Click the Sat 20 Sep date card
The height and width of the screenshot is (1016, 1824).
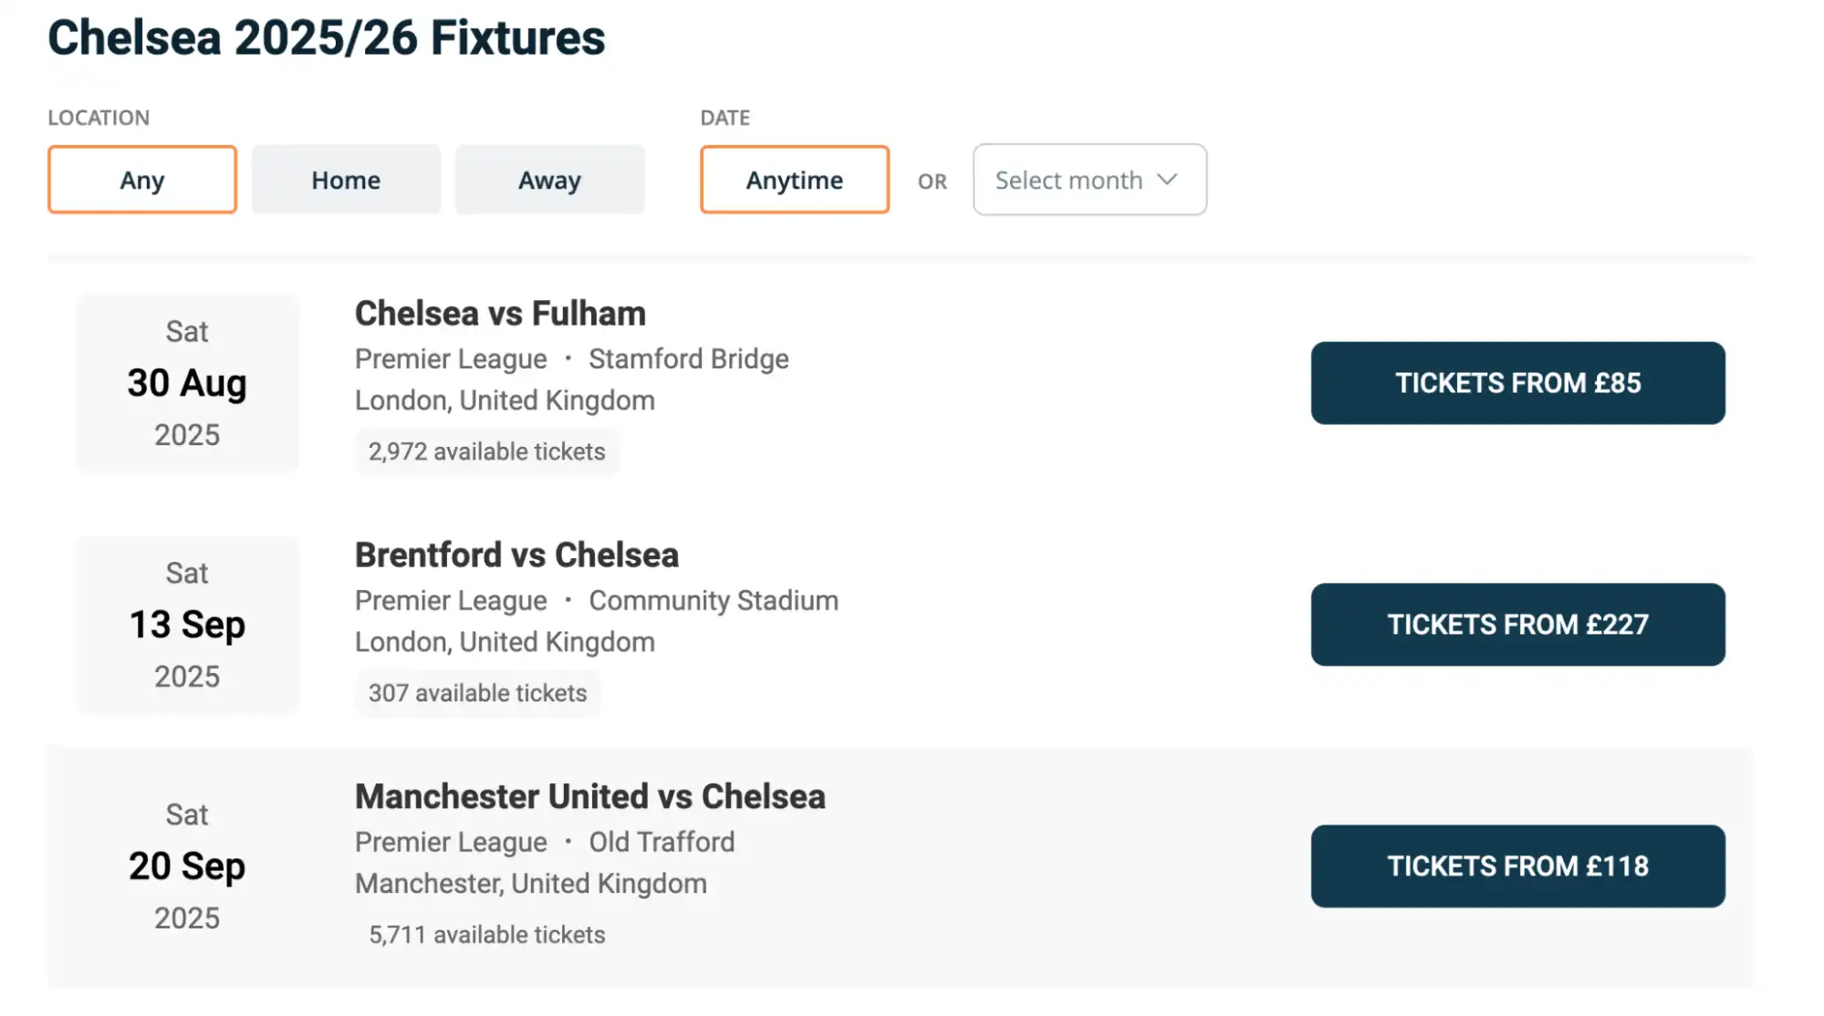pyautogui.click(x=187, y=866)
